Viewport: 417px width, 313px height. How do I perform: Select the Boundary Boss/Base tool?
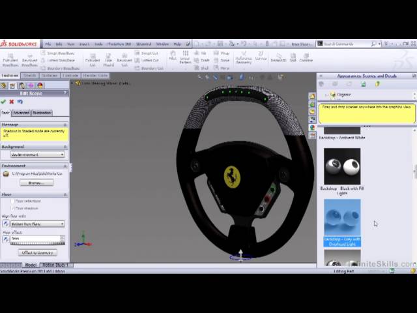pos(60,68)
